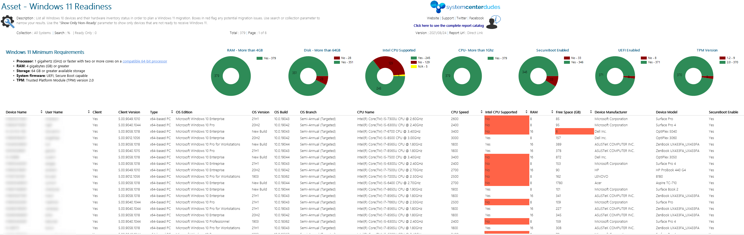
Task: Select cell 'Intel(R) Core(TM) i7-6700 CPU @ 3.40GHz'
Action: click(389, 132)
